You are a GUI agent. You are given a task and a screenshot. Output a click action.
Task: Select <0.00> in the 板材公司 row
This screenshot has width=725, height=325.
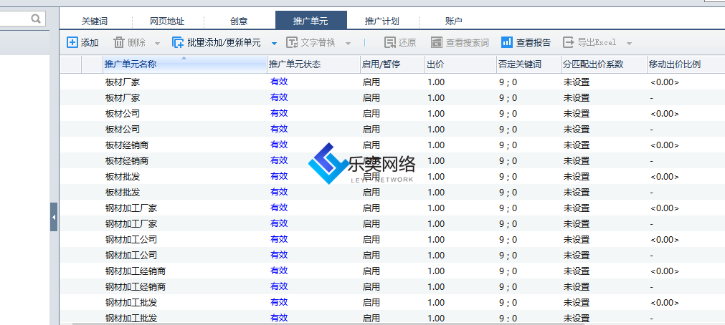click(x=665, y=114)
